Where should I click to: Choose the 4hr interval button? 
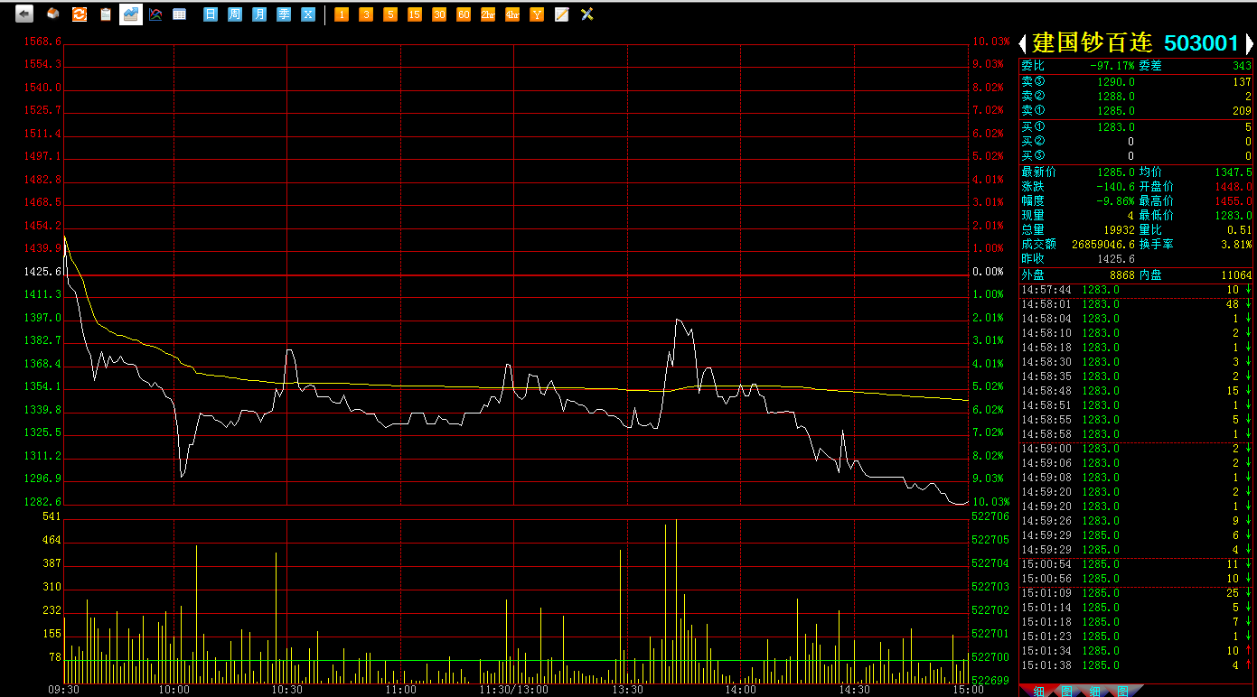coord(512,14)
